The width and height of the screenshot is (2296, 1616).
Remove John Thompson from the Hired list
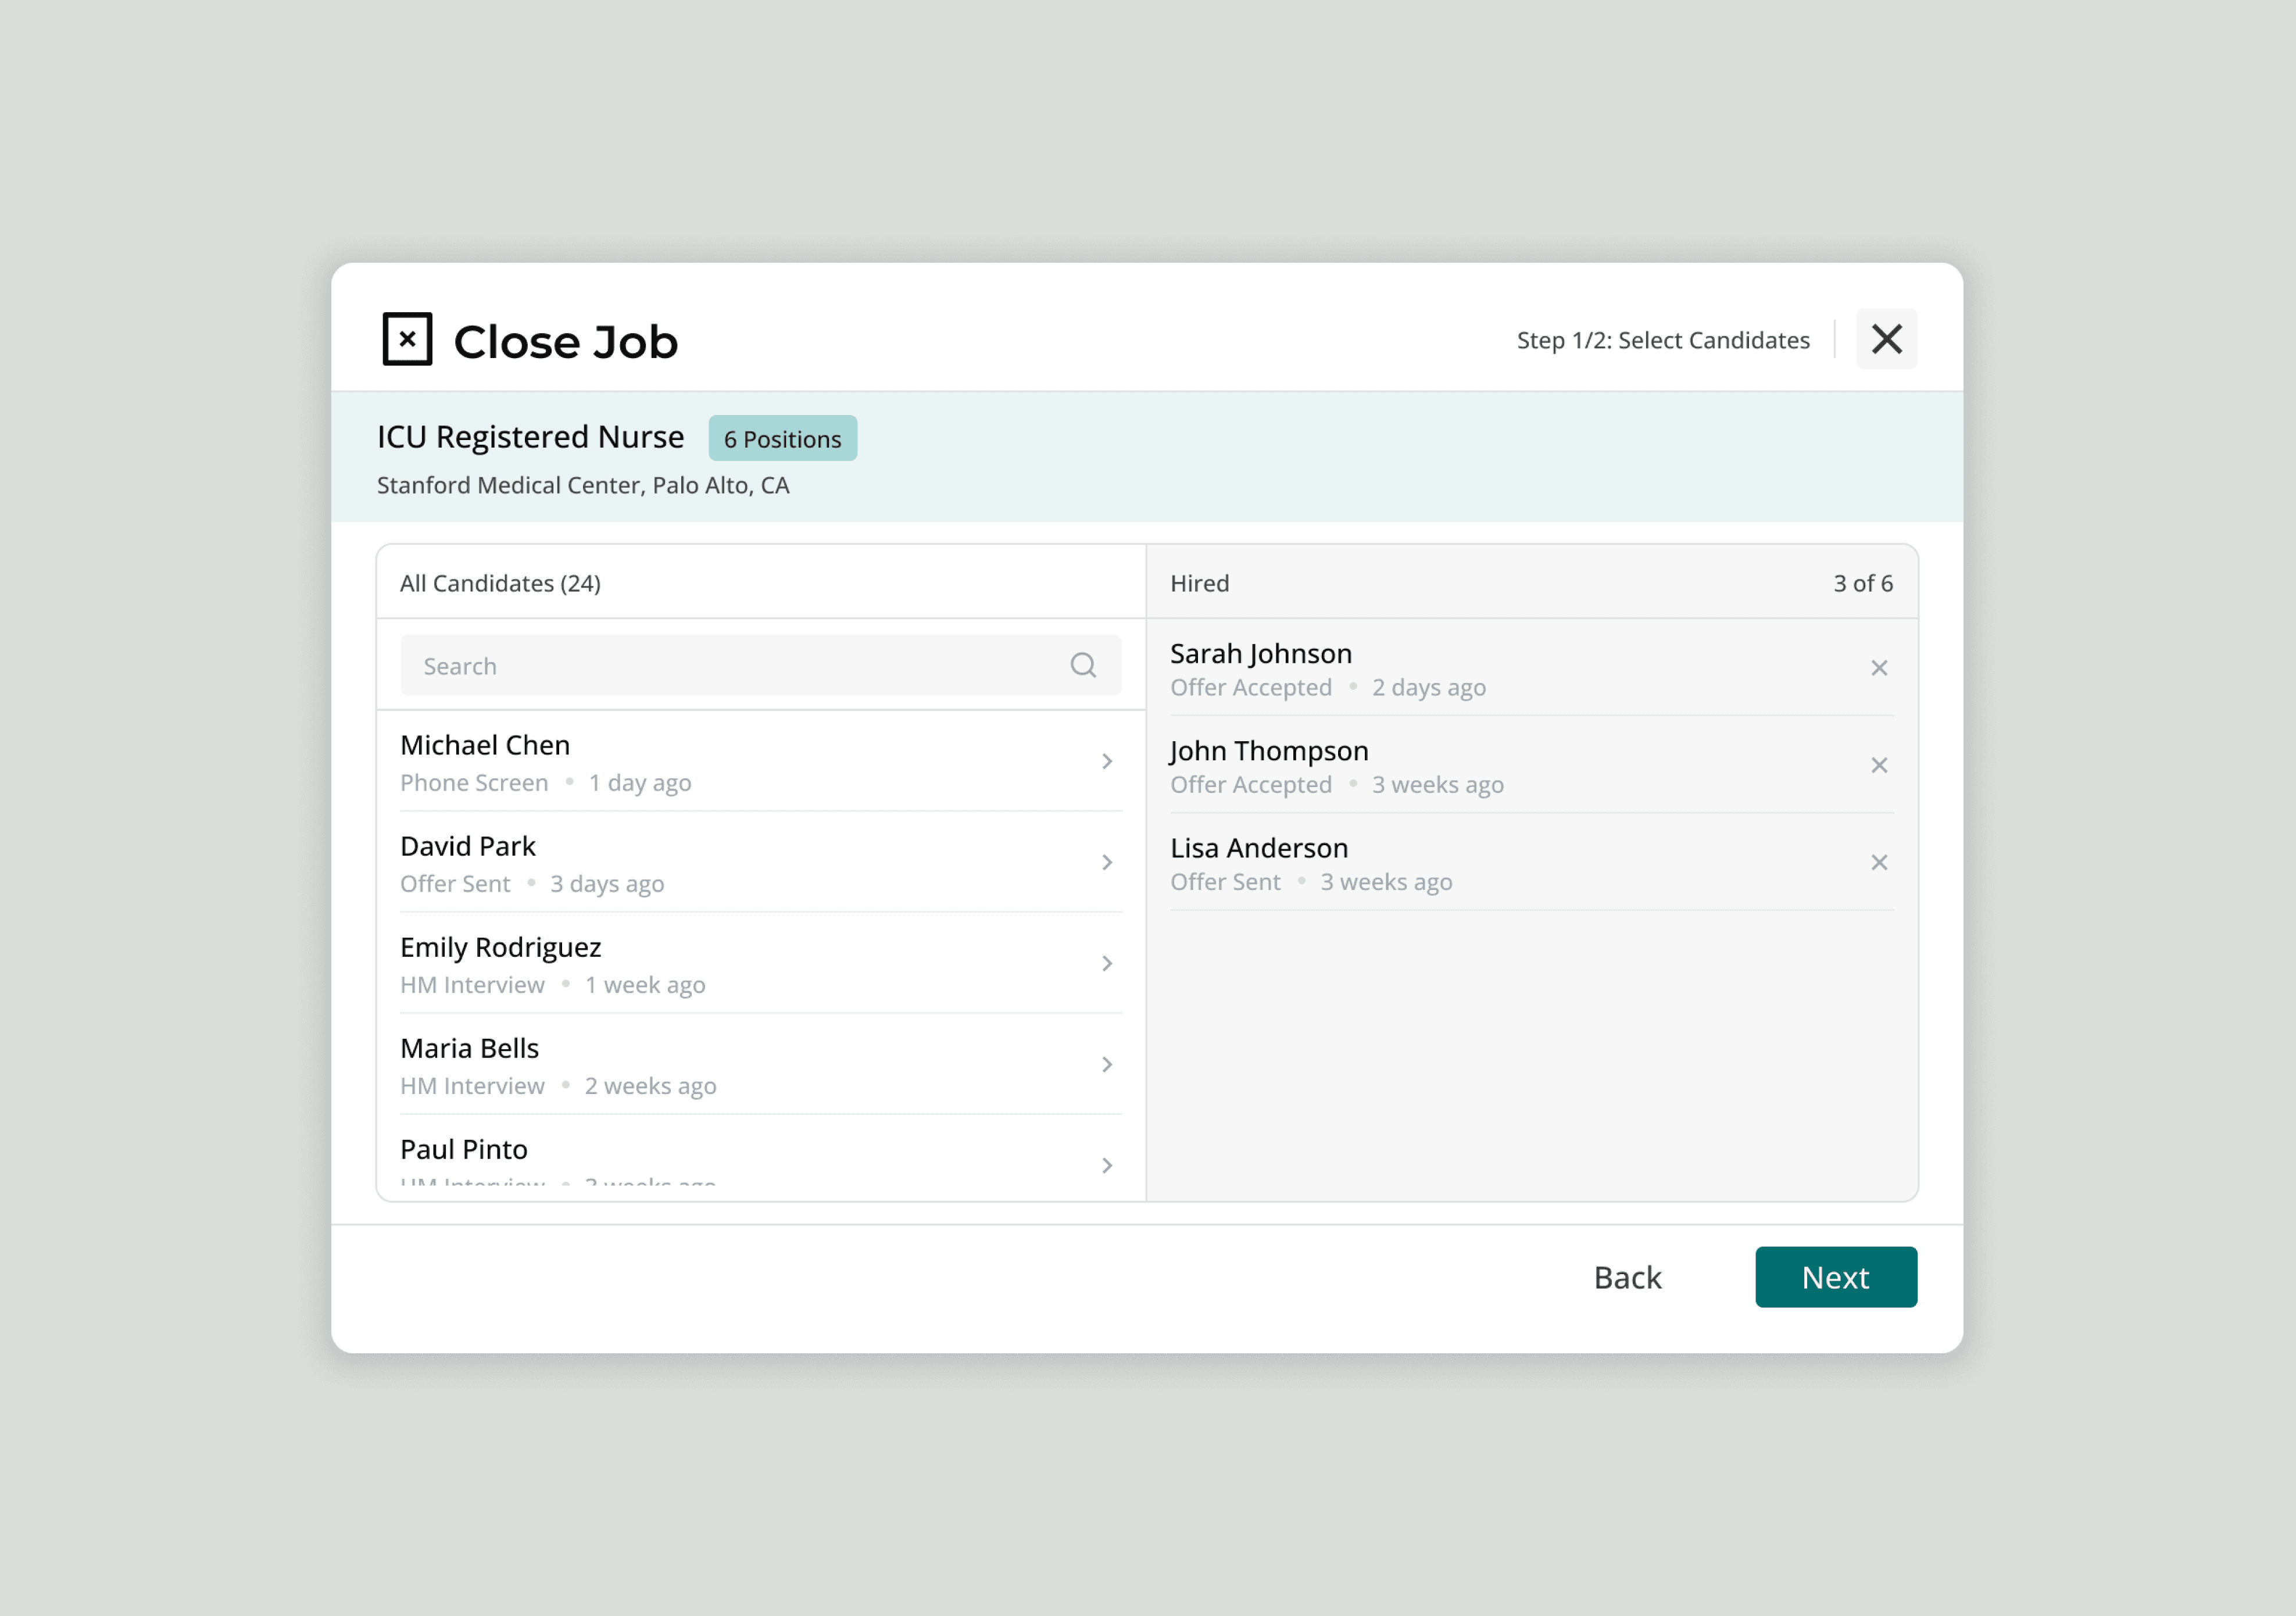click(1879, 765)
